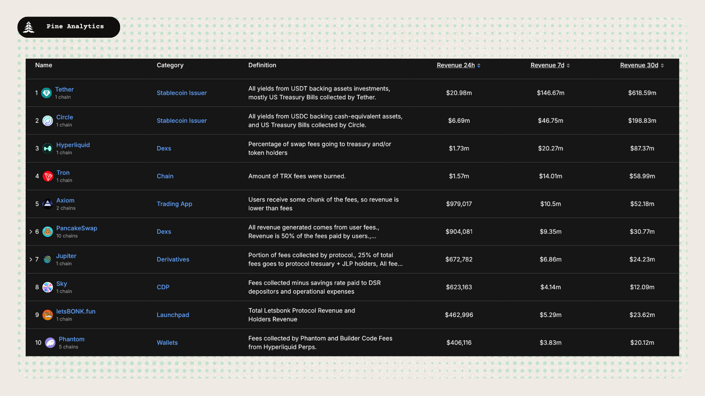Click '10 chains' under PancakeSwap
The image size is (705, 396).
67,236
